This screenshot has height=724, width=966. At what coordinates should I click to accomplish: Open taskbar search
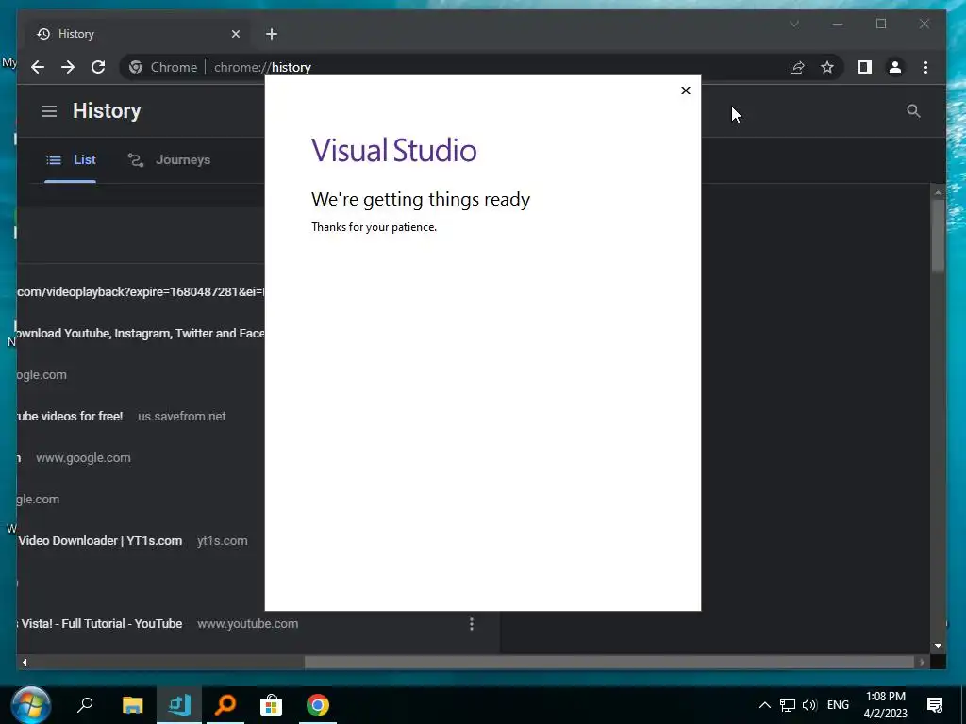click(x=84, y=705)
